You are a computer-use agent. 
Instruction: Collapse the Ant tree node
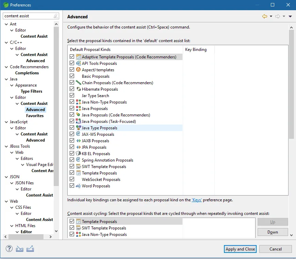(6, 24)
